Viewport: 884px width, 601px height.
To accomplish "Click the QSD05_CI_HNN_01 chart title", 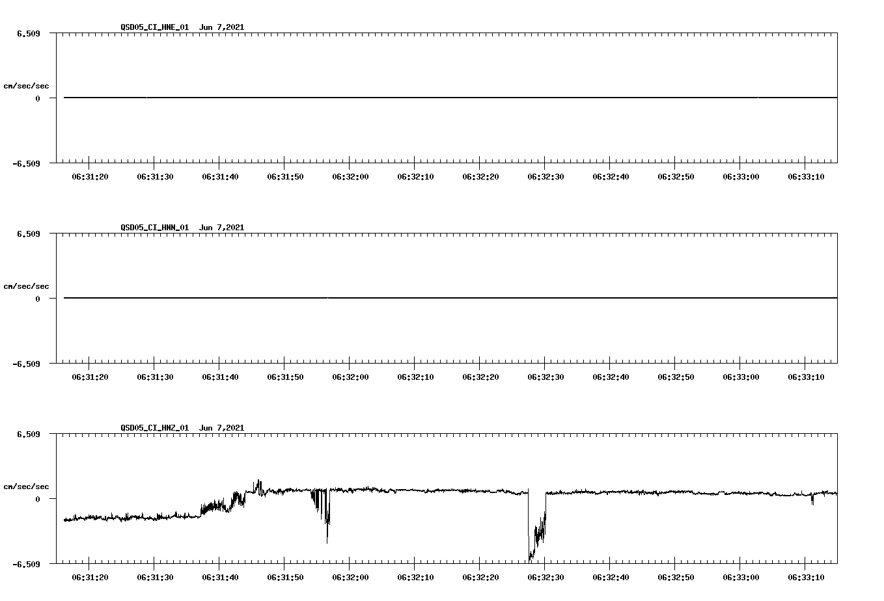I will point(182,228).
